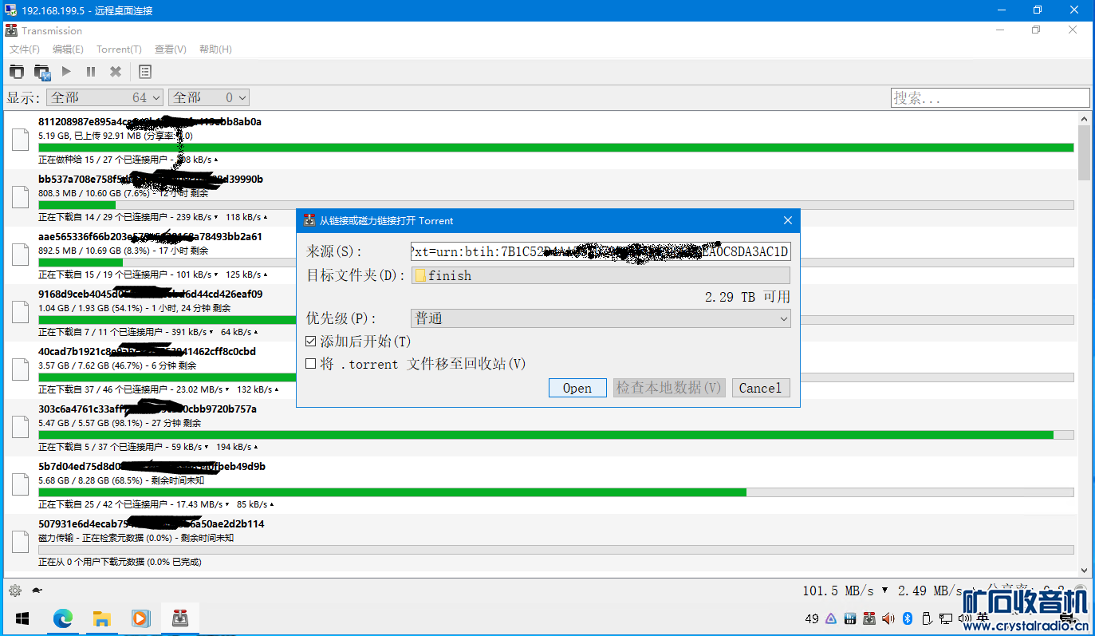Select the file icon of torrent 507931e6d4ecab75
The width and height of the screenshot is (1095, 636).
coord(22,543)
